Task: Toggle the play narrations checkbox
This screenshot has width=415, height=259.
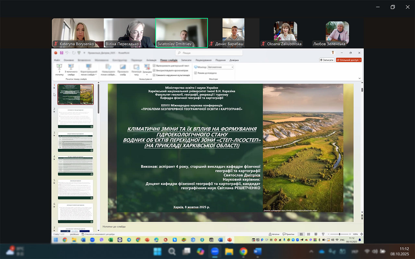Action: coord(154,66)
